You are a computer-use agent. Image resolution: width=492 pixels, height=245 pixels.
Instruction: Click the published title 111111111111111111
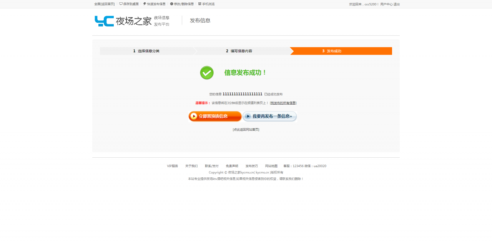pyautogui.click(x=243, y=94)
